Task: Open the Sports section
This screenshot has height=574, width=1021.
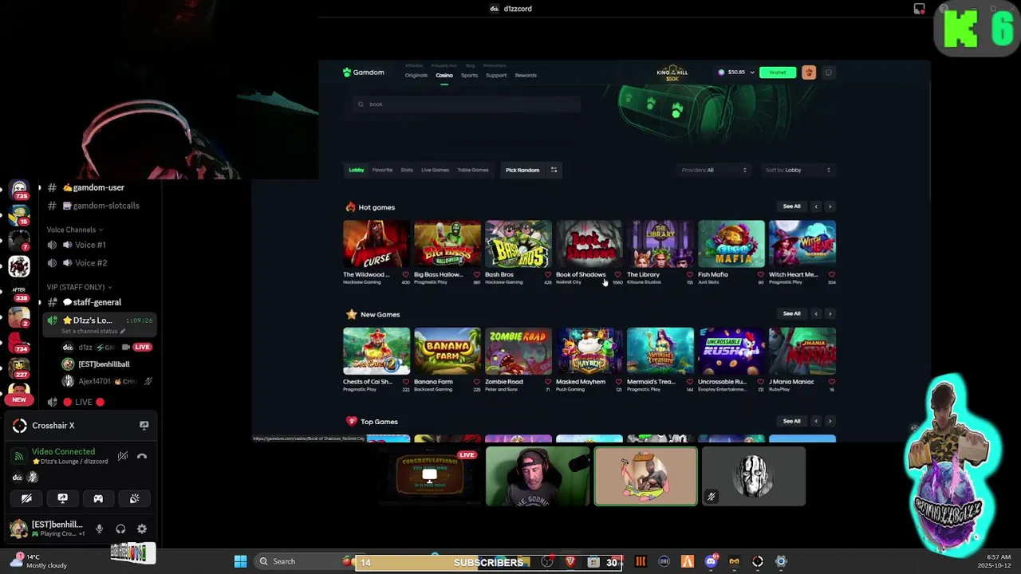Action: pos(469,76)
